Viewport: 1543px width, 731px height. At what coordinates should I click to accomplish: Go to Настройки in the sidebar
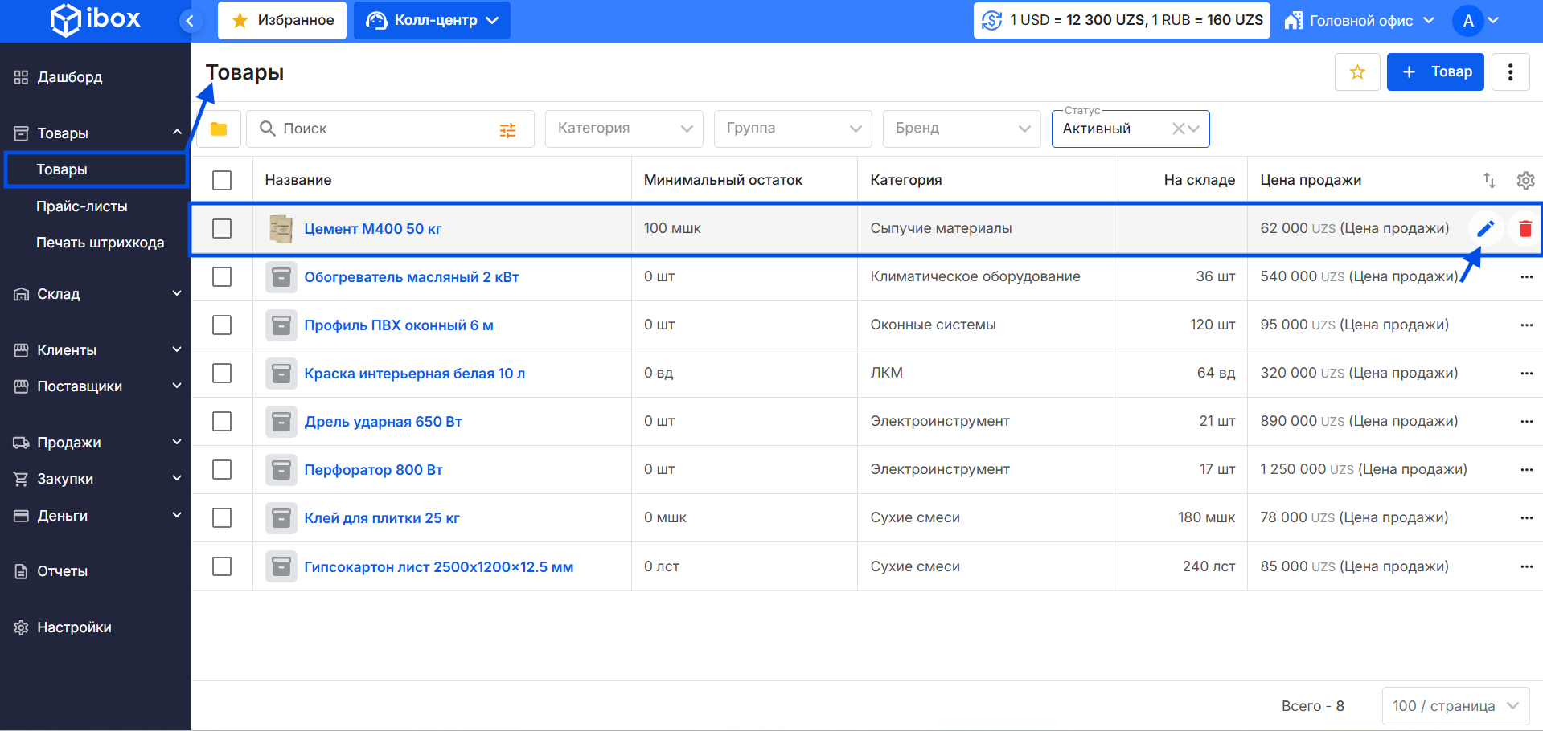pyautogui.click(x=74, y=627)
